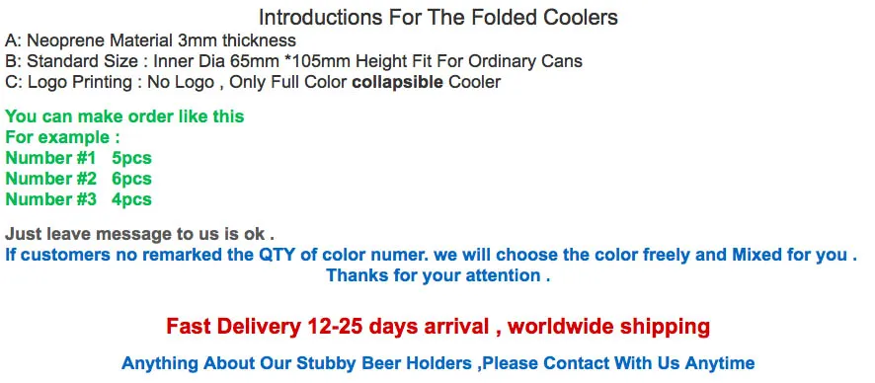This screenshot has height=383, width=875.
Task: Click the 4pcs quantity text
Action: (131, 199)
